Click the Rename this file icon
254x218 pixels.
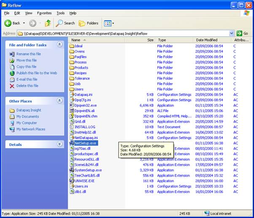[x=12, y=54]
